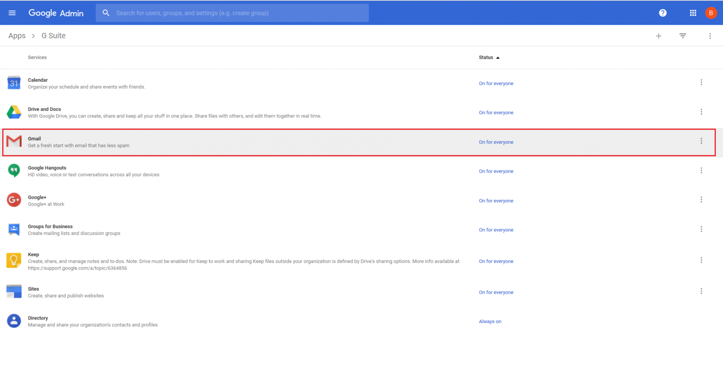Open Drive and Docs row three-dot menu
Screen dimensions: 723x367
(701, 112)
